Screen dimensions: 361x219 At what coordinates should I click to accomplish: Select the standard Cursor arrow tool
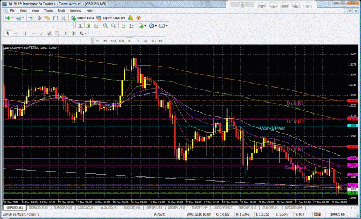pos(8,33)
